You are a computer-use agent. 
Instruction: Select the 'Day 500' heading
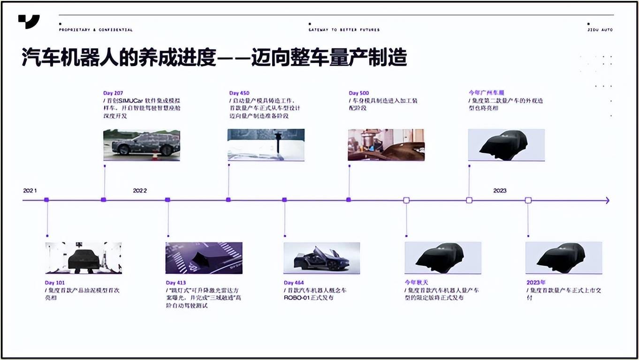point(358,93)
